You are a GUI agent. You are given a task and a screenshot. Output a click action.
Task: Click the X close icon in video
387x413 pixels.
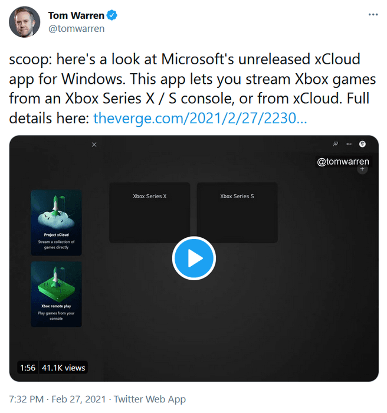pos(94,145)
